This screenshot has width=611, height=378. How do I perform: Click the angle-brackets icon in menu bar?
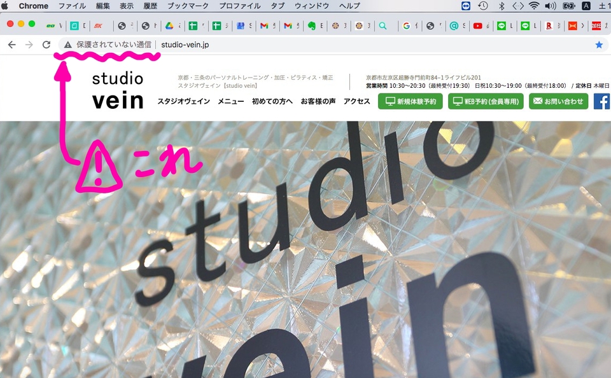coord(518,6)
